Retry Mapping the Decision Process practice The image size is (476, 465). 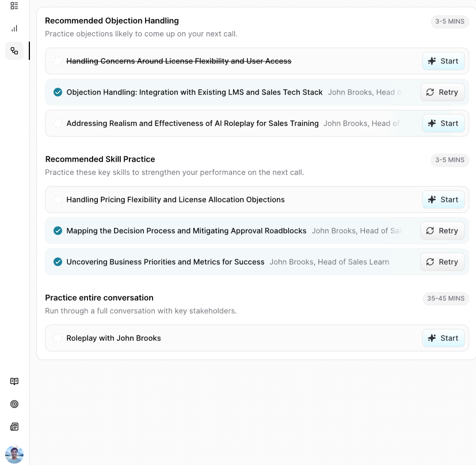[442, 231]
